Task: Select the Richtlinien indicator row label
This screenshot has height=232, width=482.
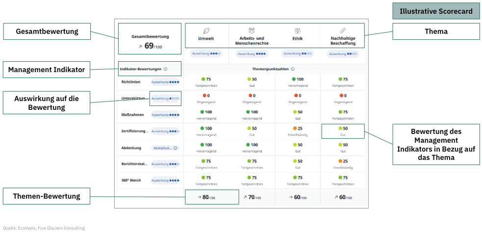Action: coord(131,82)
